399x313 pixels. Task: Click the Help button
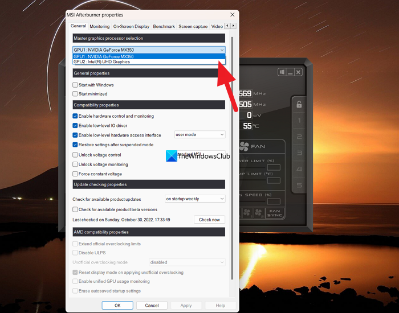coord(221,306)
